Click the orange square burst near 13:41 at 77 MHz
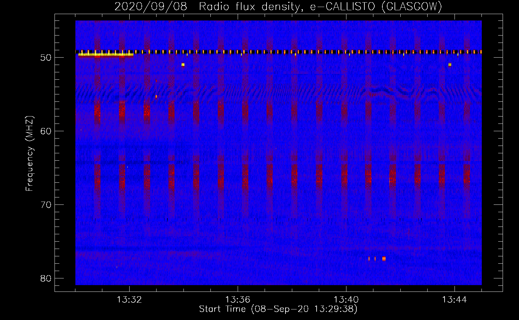This screenshot has height=320, width=519. pyautogui.click(x=384, y=259)
